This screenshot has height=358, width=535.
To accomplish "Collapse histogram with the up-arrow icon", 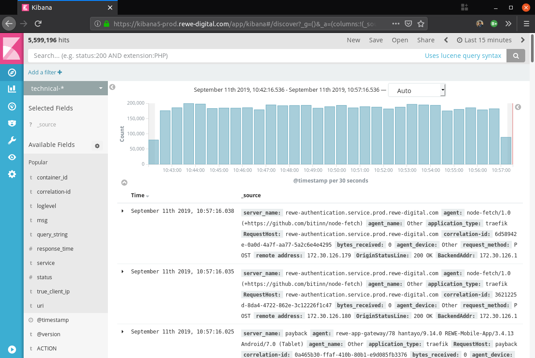I will tap(124, 183).
